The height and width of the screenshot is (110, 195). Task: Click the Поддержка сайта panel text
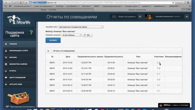[x=15, y=34]
